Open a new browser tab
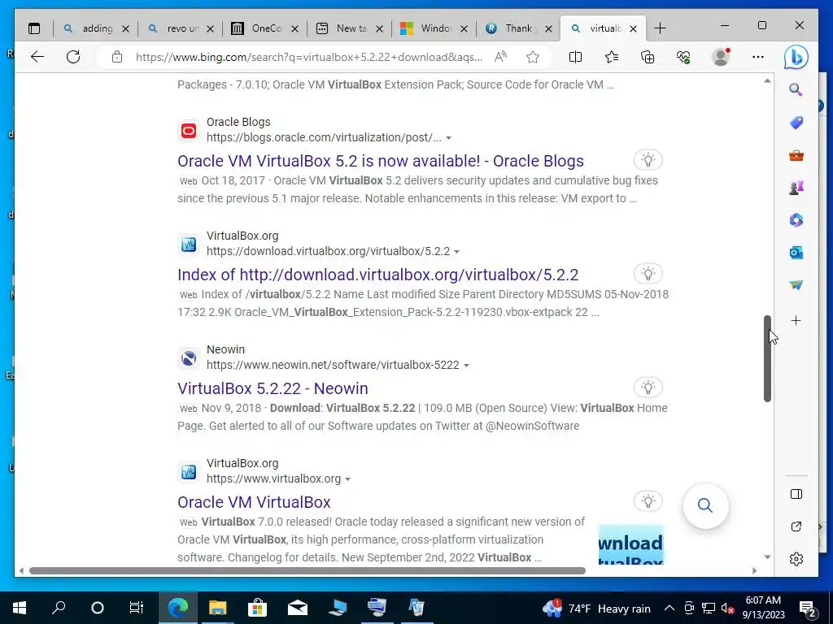The width and height of the screenshot is (833, 624). [660, 28]
